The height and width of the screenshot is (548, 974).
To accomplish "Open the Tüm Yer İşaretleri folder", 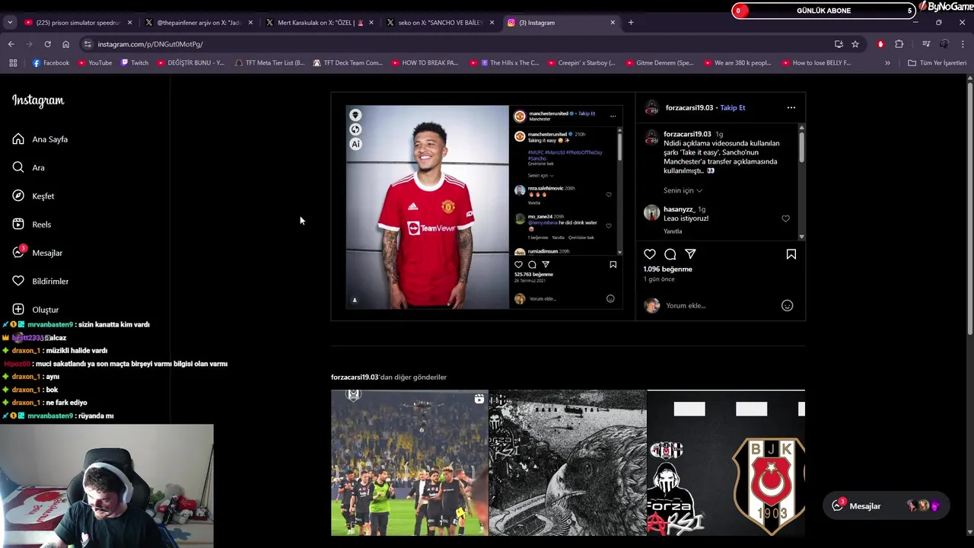I will tap(937, 63).
